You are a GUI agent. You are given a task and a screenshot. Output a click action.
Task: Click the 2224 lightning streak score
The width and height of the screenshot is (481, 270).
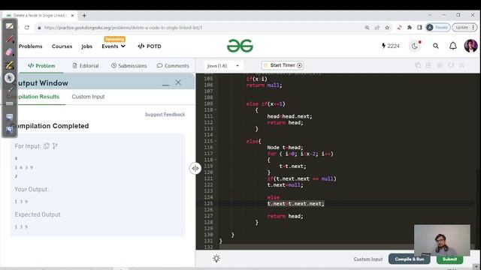click(391, 46)
